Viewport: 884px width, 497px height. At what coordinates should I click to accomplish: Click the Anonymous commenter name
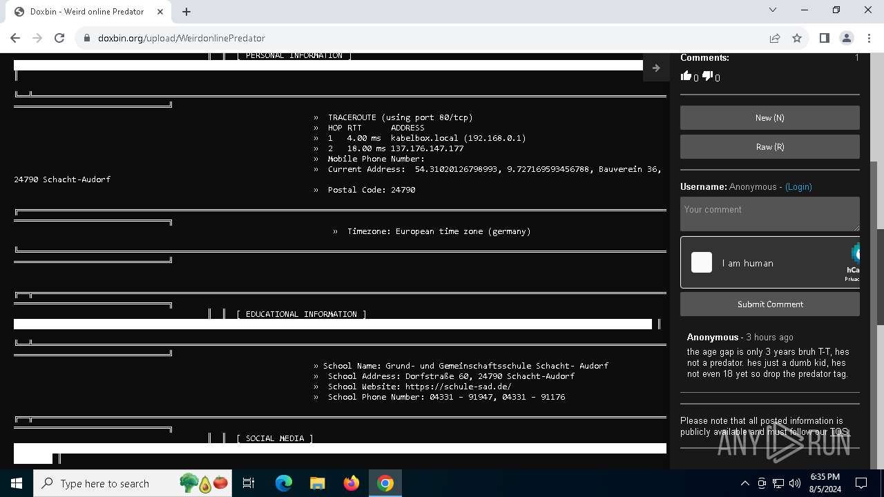tap(713, 338)
